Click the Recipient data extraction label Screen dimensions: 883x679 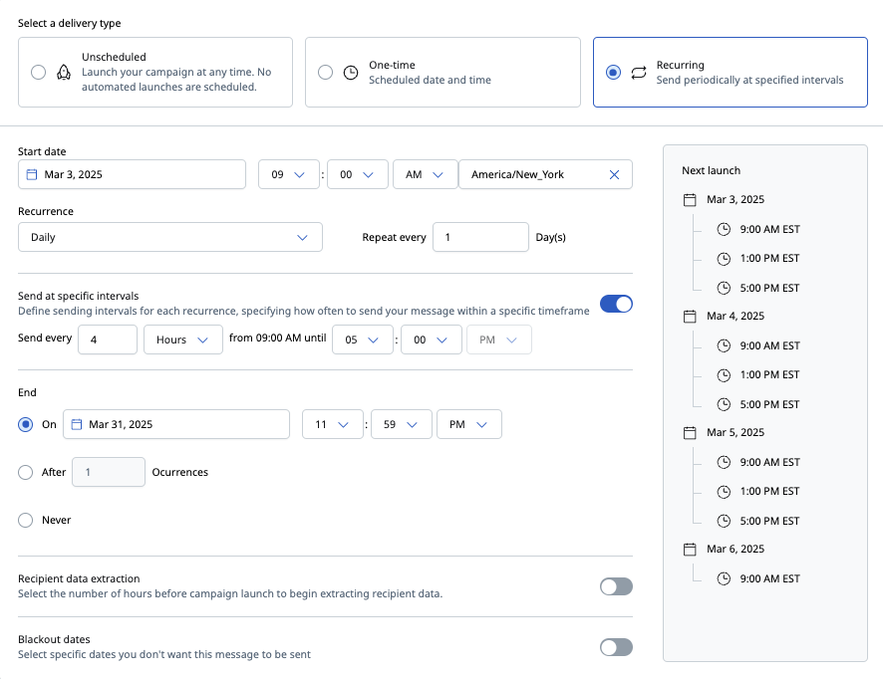point(79,578)
